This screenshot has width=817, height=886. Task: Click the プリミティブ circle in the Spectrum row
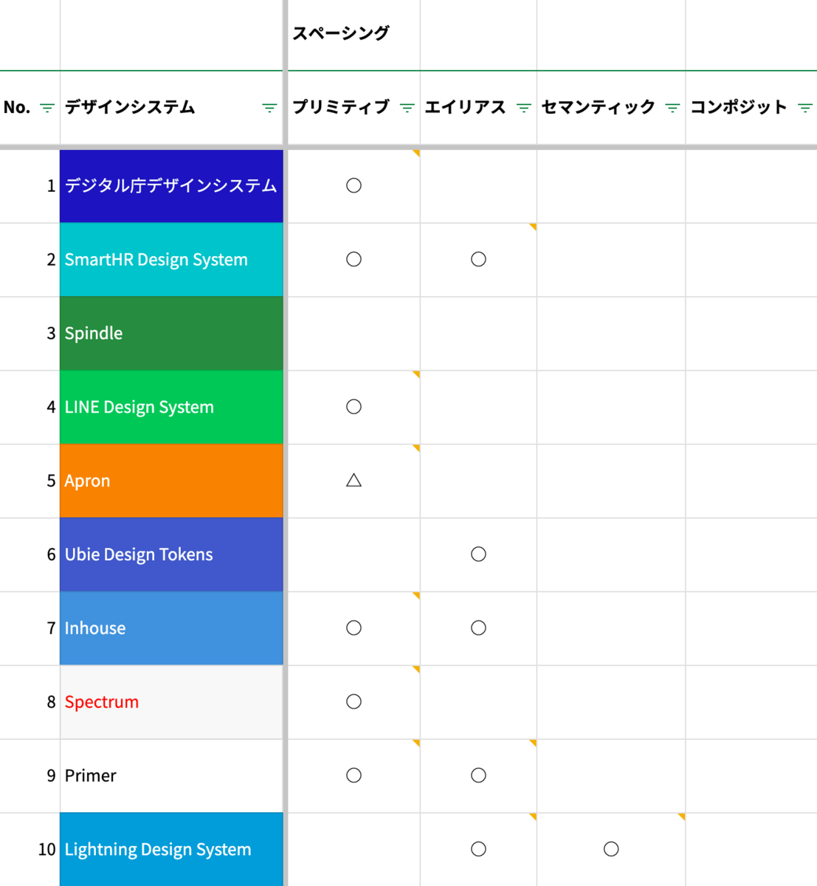354,702
